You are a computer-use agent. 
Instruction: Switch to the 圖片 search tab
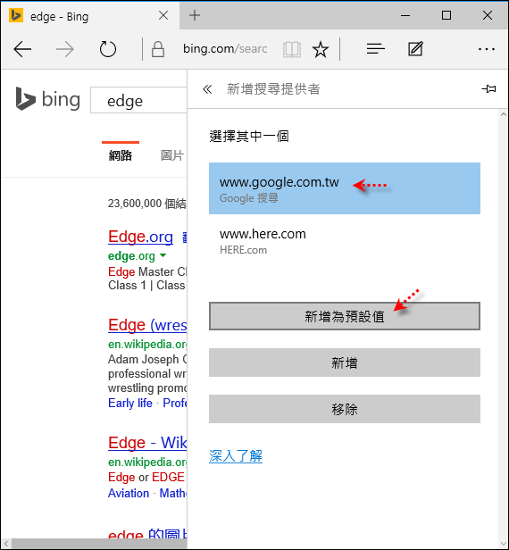click(x=171, y=155)
